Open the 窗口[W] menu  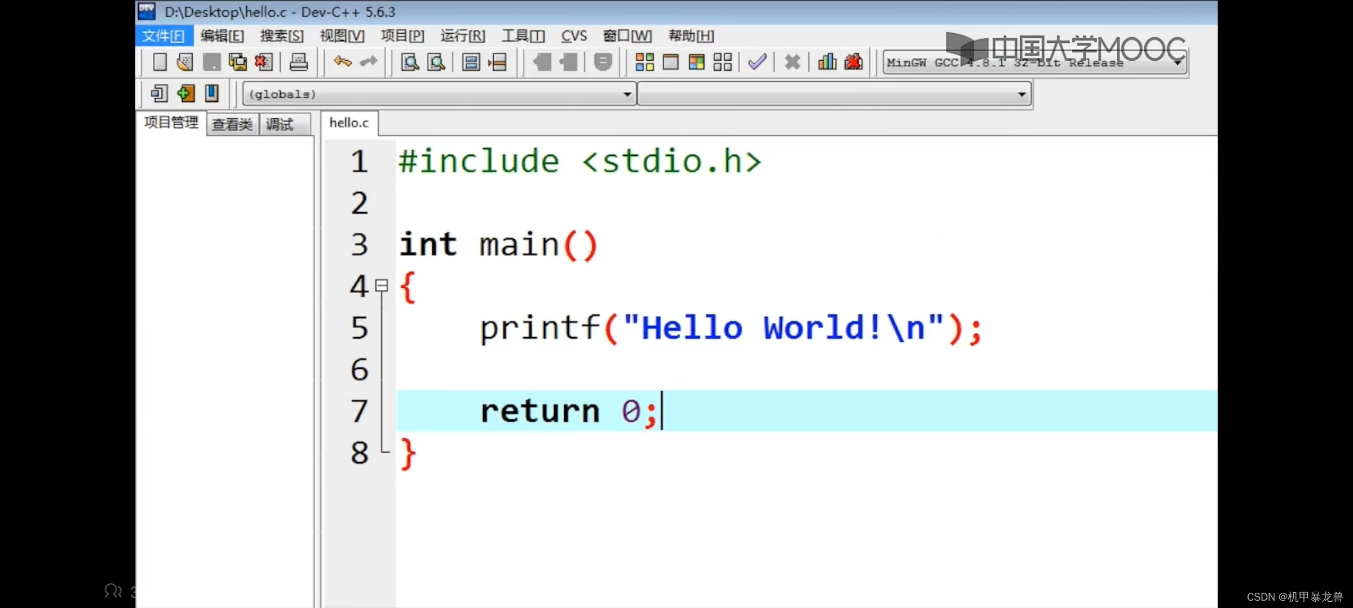tap(627, 36)
